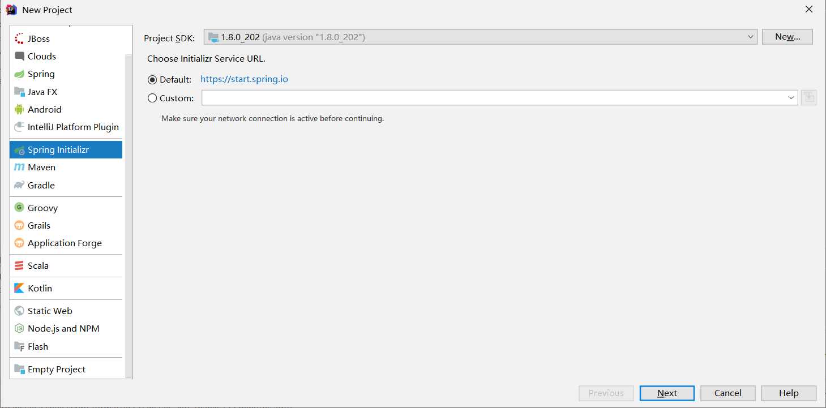Click the IntelliJ Platform Plugin icon
This screenshot has height=408, width=826.
click(x=19, y=127)
